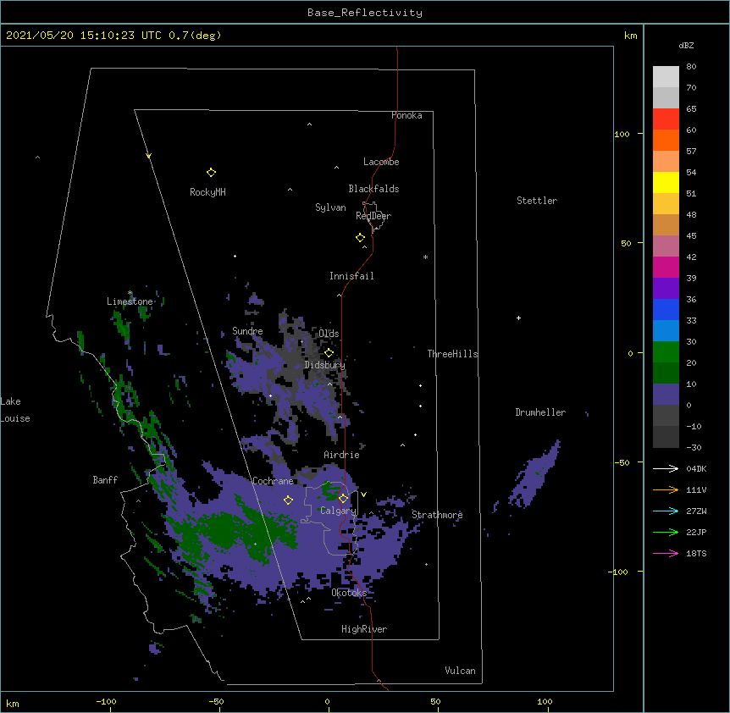
Task: Click the green 22JP arrow in legend
Action: point(666,532)
